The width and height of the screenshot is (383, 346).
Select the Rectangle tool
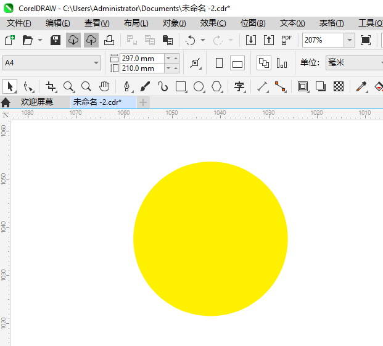coord(181,87)
